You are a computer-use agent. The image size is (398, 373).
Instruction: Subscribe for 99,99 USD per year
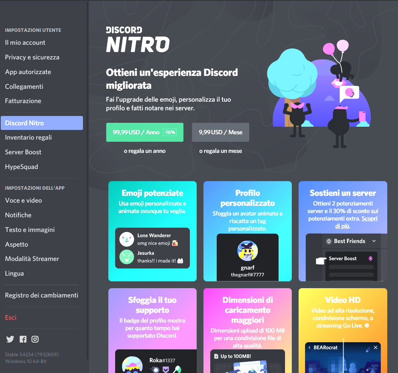click(x=144, y=132)
